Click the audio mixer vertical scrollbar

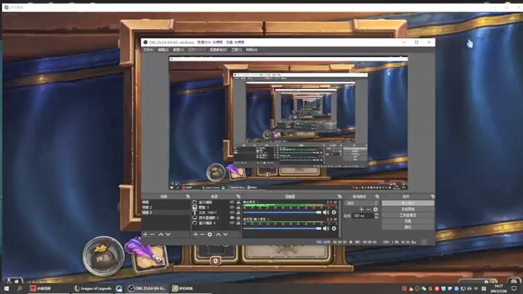pyautogui.click(x=340, y=218)
